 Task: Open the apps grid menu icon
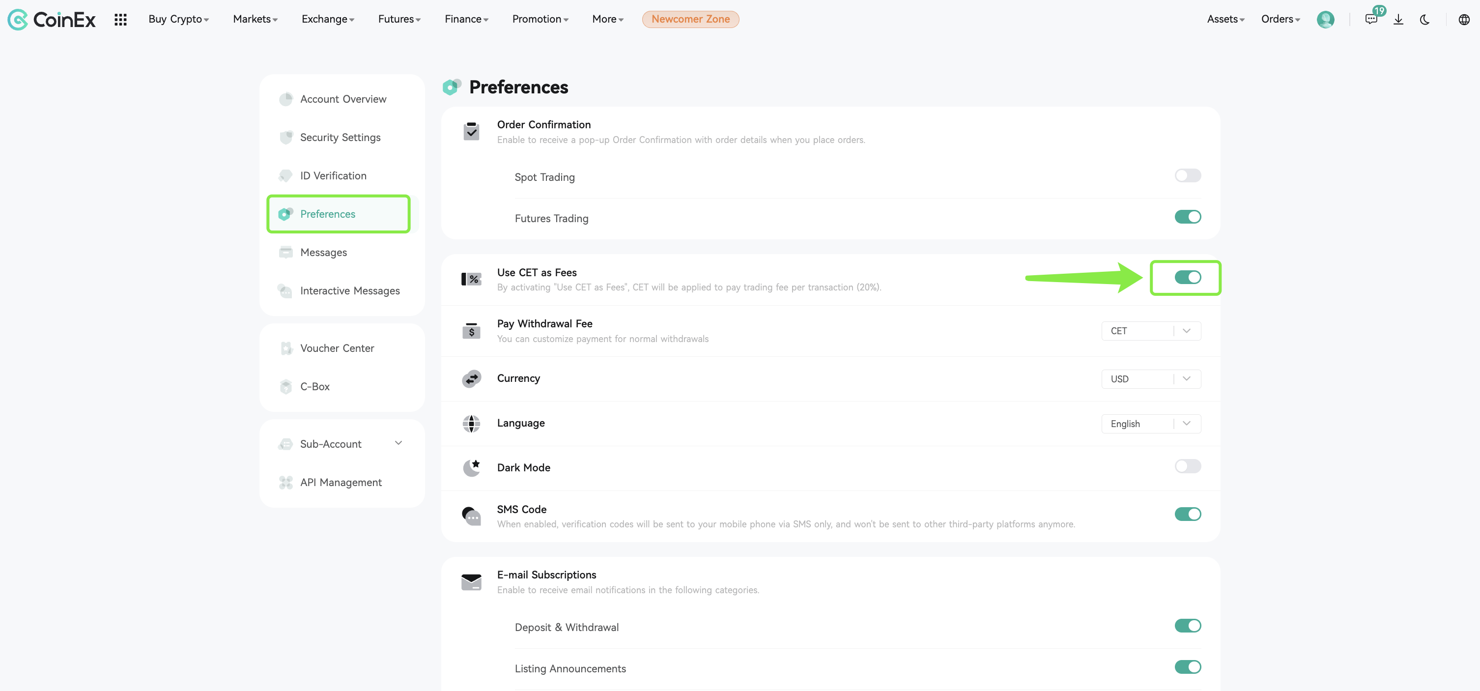click(120, 20)
